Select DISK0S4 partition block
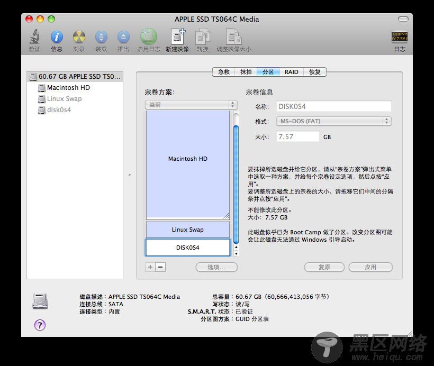Image resolution: width=434 pixels, height=366 pixels. point(188,248)
